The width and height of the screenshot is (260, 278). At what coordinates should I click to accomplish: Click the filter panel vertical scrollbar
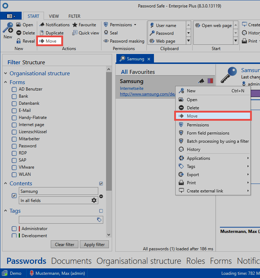[109, 131]
